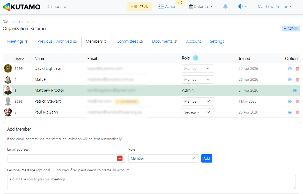Click Dashboard in the top navbar
The height and width of the screenshot is (194, 303).
click(57, 7)
